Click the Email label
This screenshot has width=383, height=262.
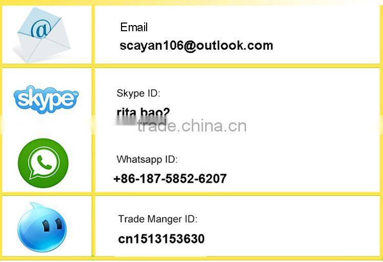tap(134, 27)
